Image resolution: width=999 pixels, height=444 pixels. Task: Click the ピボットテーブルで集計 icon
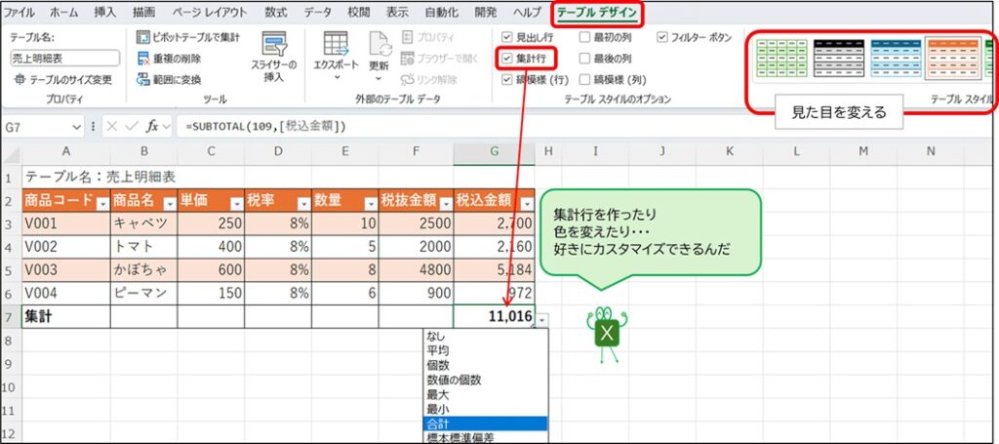[x=143, y=38]
